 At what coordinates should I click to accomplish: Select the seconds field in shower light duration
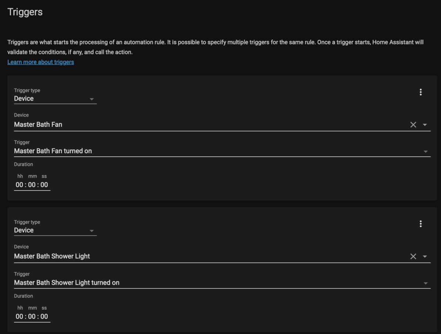[44, 317]
